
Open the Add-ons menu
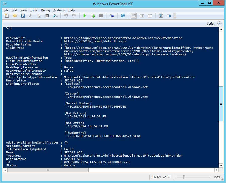coord(59,10)
